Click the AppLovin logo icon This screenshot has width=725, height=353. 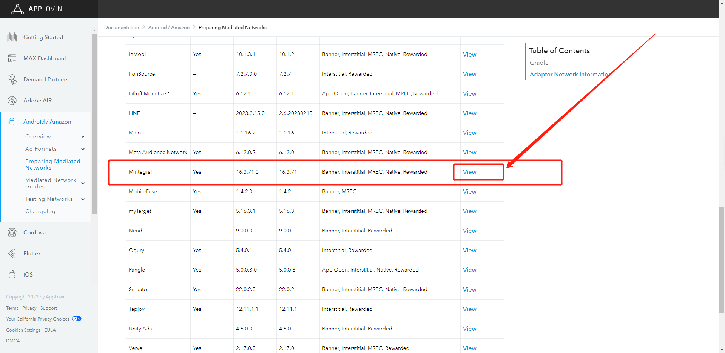(17, 9)
